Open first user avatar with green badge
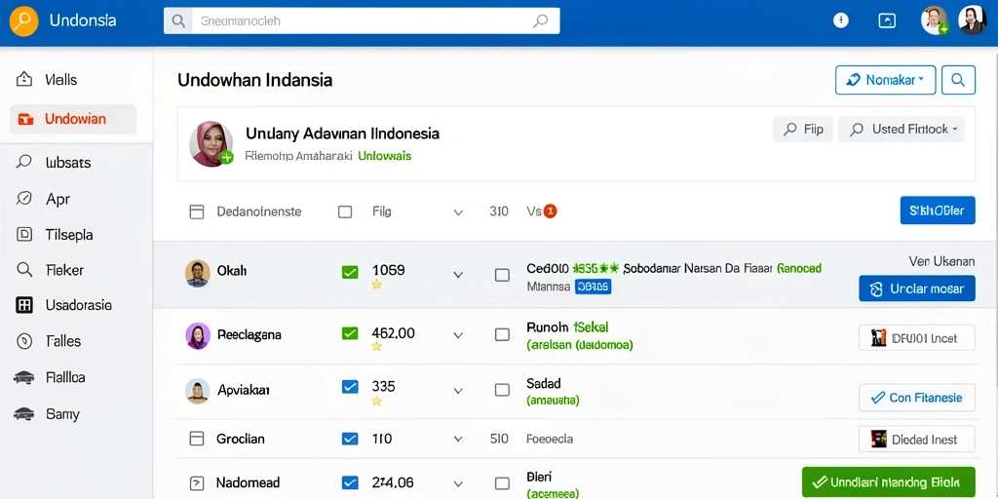The image size is (998, 499). click(935, 20)
